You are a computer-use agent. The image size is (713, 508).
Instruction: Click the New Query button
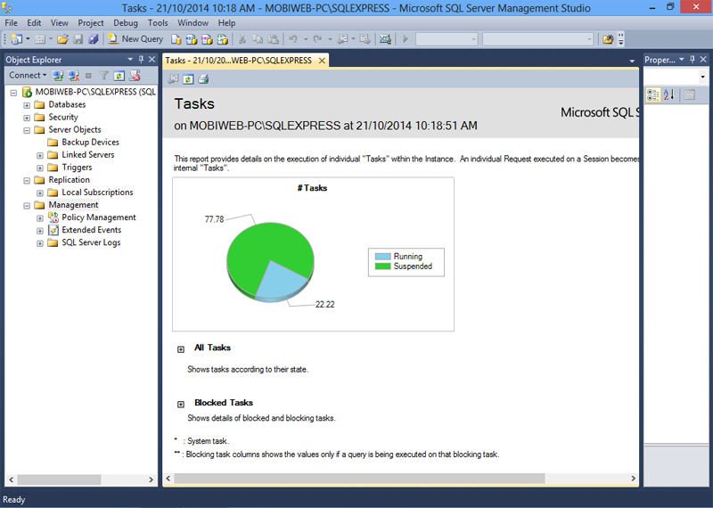click(135, 39)
